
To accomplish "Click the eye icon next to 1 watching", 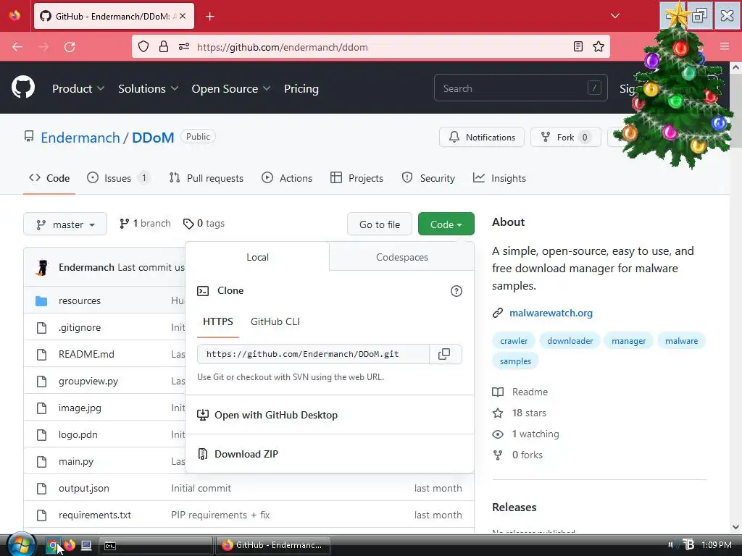I will 498,434.
